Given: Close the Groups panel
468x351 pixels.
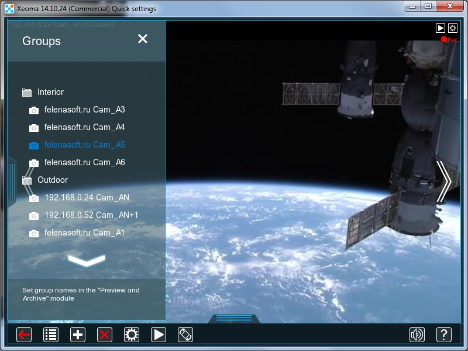Looking at the screenshot, I should (x=143, y=39).
